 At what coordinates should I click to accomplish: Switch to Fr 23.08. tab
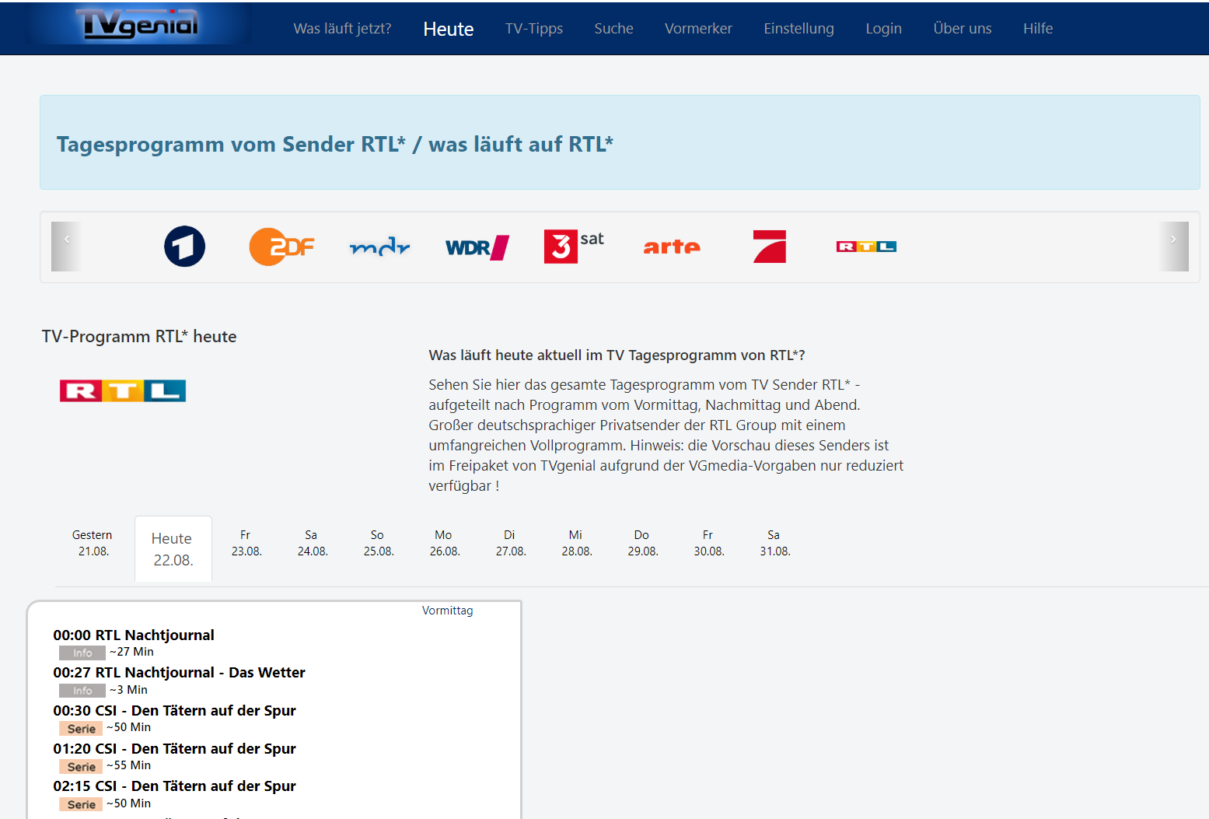click(x=246, y=543)
